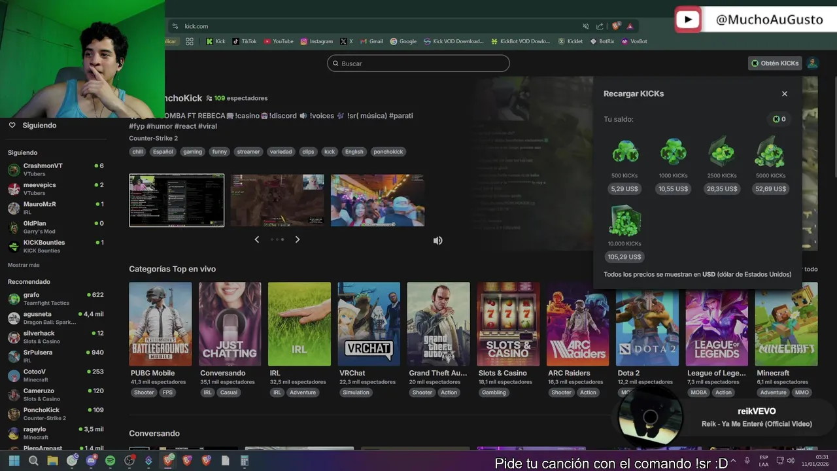The image size is (837, 471).
Task: Click the Brave Shields icon
Action: pos(616,26)
